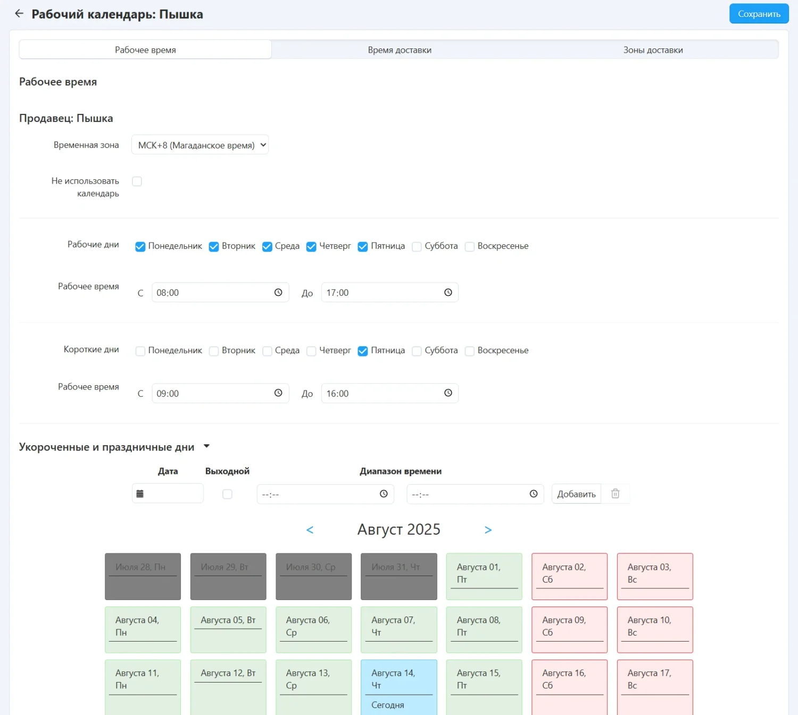Viewport: 798px width, 715px height.
Task: Click clock icon in short days start field
Action: (278, 393)
